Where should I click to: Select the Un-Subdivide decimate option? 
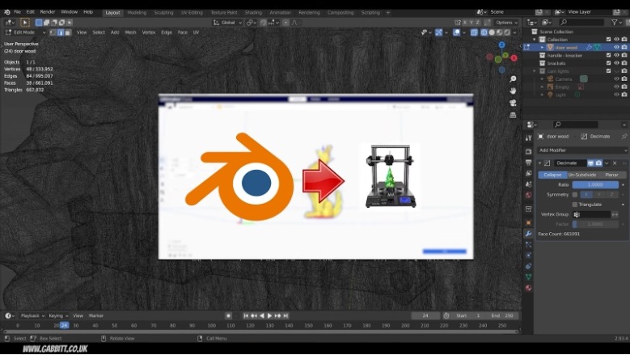point(581,175)
